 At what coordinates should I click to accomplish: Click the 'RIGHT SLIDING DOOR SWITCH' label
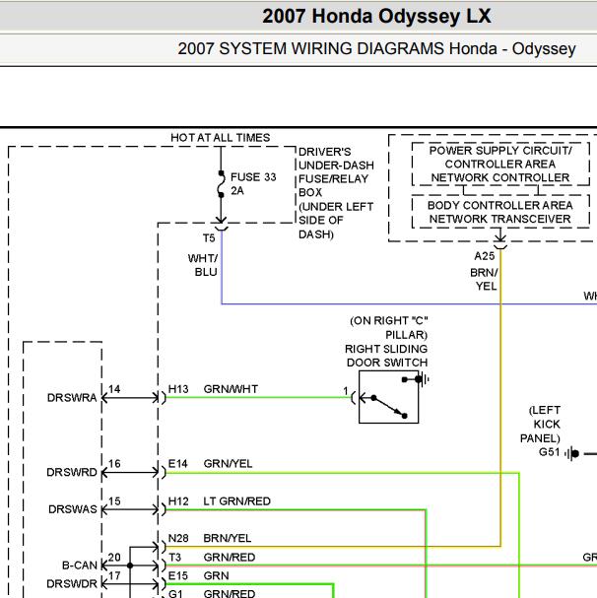(386, 356)
